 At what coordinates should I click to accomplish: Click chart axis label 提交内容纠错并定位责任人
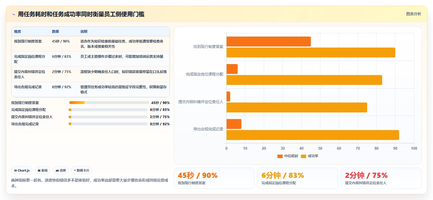(201, 102)
